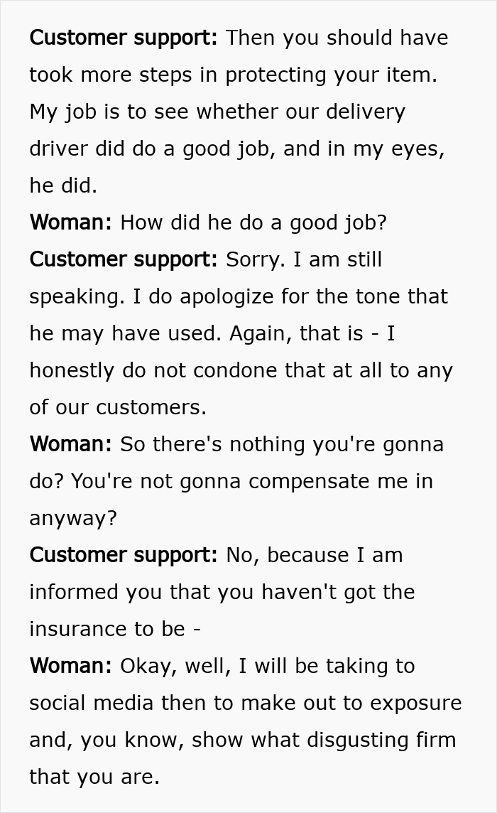Viewport: 497px width, 813px height.
Task: Click the short line "he did."
Action: click(62, 185)
